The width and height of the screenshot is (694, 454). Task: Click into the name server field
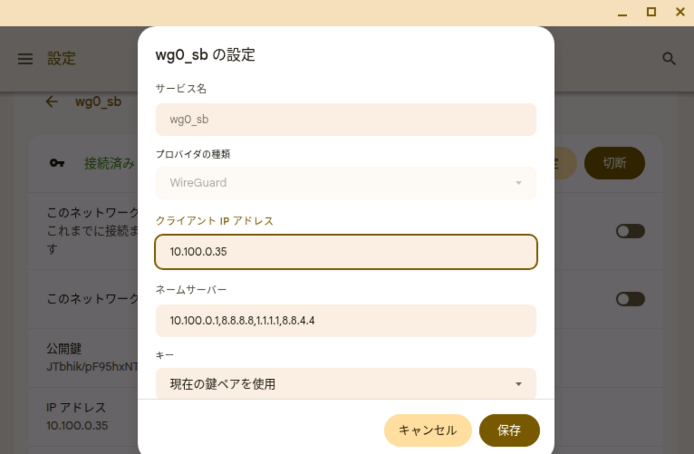(345, 320)
